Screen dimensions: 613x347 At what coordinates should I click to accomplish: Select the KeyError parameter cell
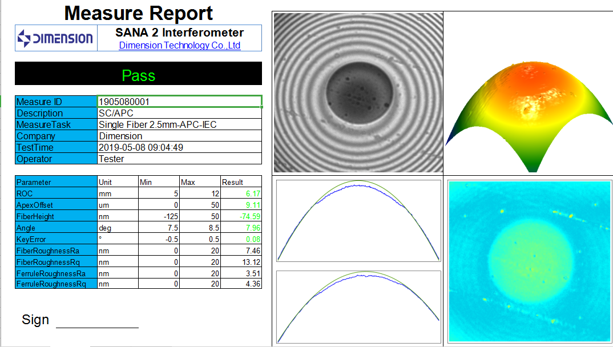[x=56, y=239]
